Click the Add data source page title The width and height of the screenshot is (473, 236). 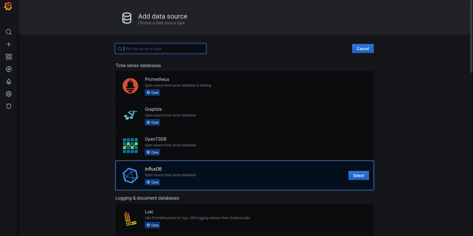(x=163, y=16)
